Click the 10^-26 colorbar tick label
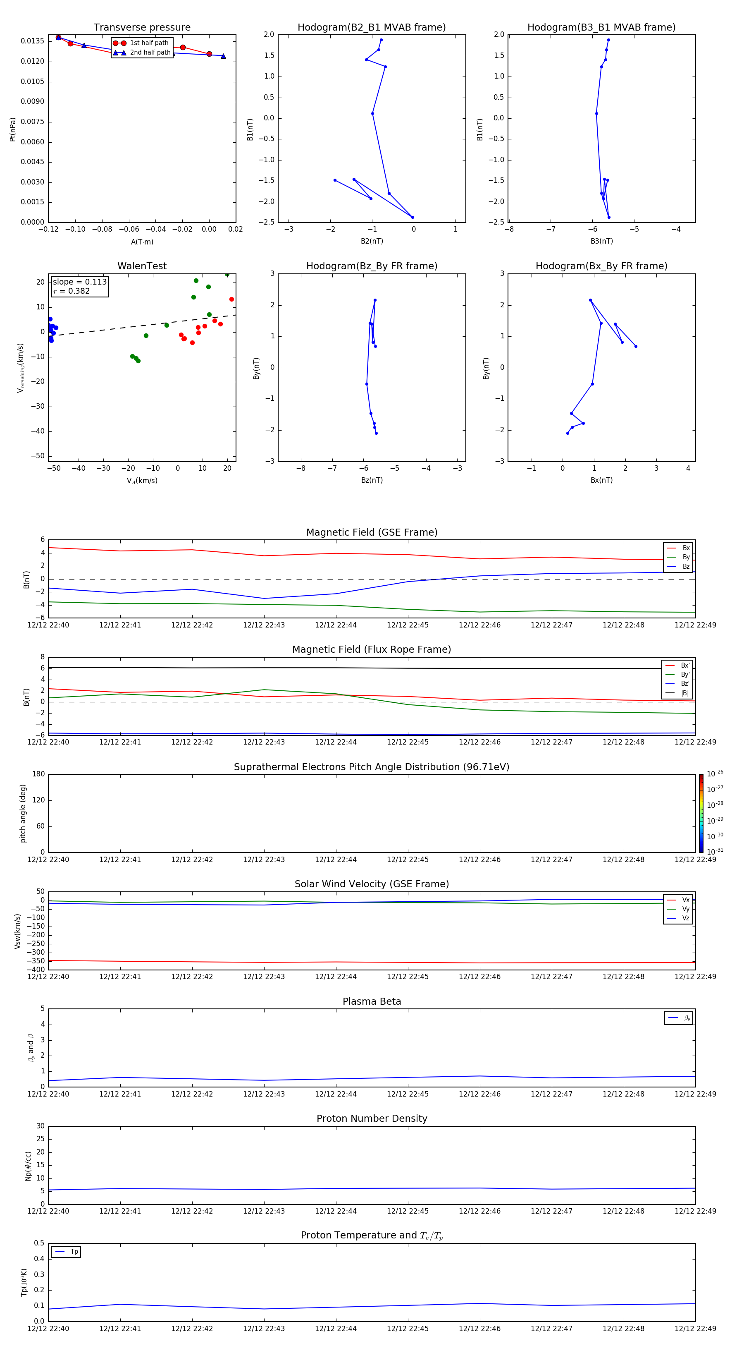This screenshot has width=744, height=1365. (715, 773)
